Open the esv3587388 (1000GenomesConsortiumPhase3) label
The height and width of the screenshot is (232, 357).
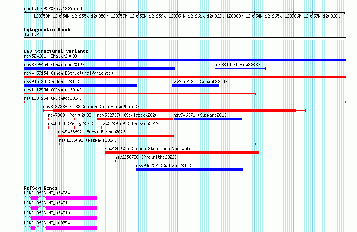(91, 107)
